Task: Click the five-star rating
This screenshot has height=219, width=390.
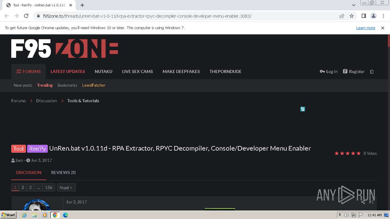Action: pyautogui.click(x=348, y=153)
